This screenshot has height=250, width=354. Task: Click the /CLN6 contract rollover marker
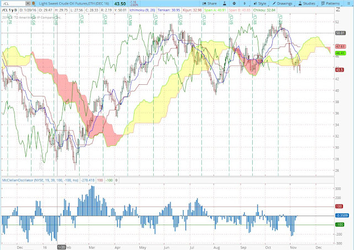click(156, 20)
